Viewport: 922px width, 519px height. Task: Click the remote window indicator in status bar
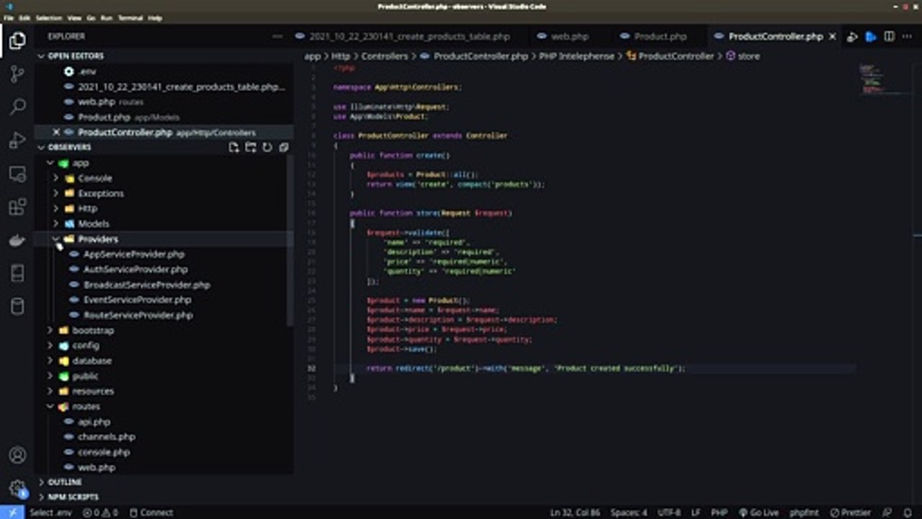click(12, 513)
